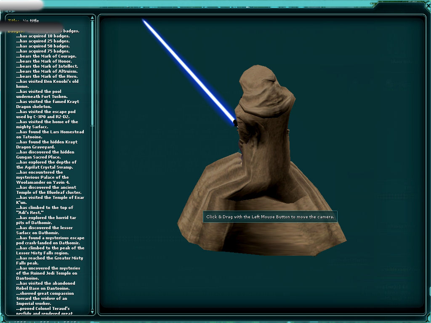Click the pool underneath Fort Tusken badge
The width and height of the screenshot is (431, 323).
click(42, 94)
